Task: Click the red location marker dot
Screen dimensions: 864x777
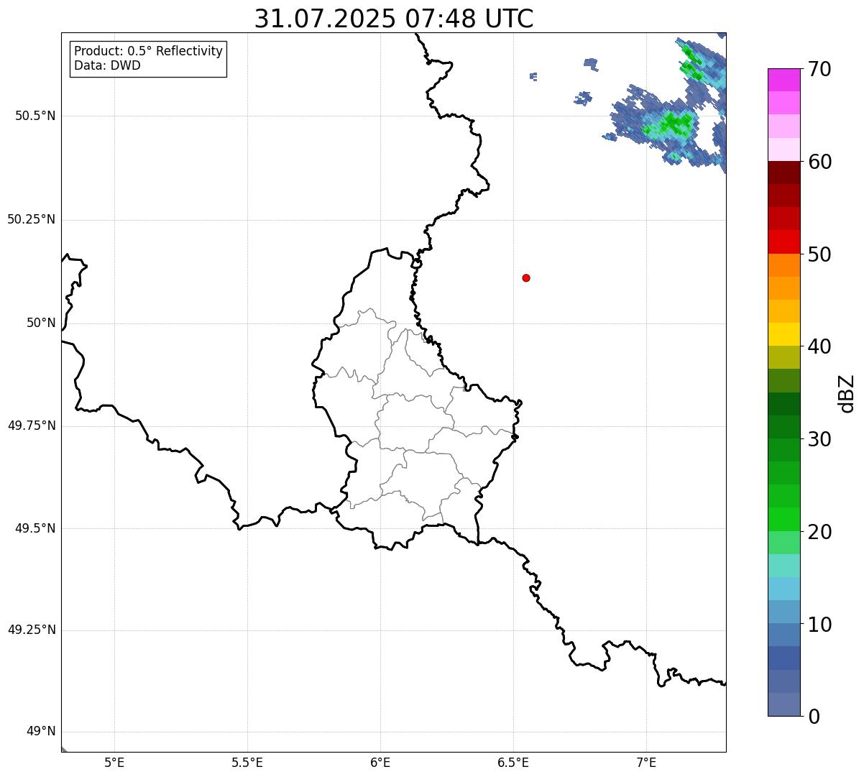Action: (526, 277)
